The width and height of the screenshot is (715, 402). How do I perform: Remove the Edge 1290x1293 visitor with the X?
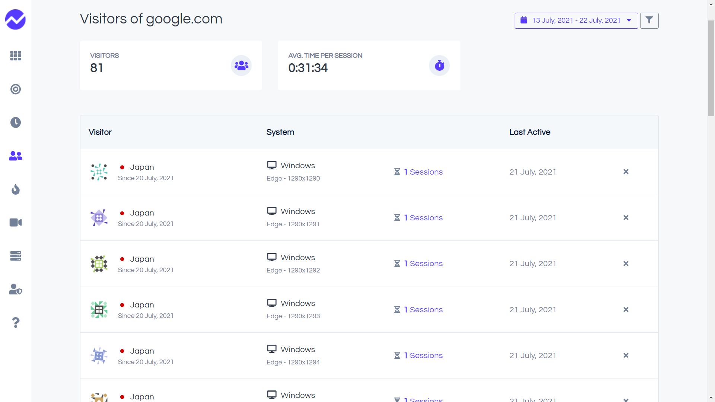click(x=626, y=310)
